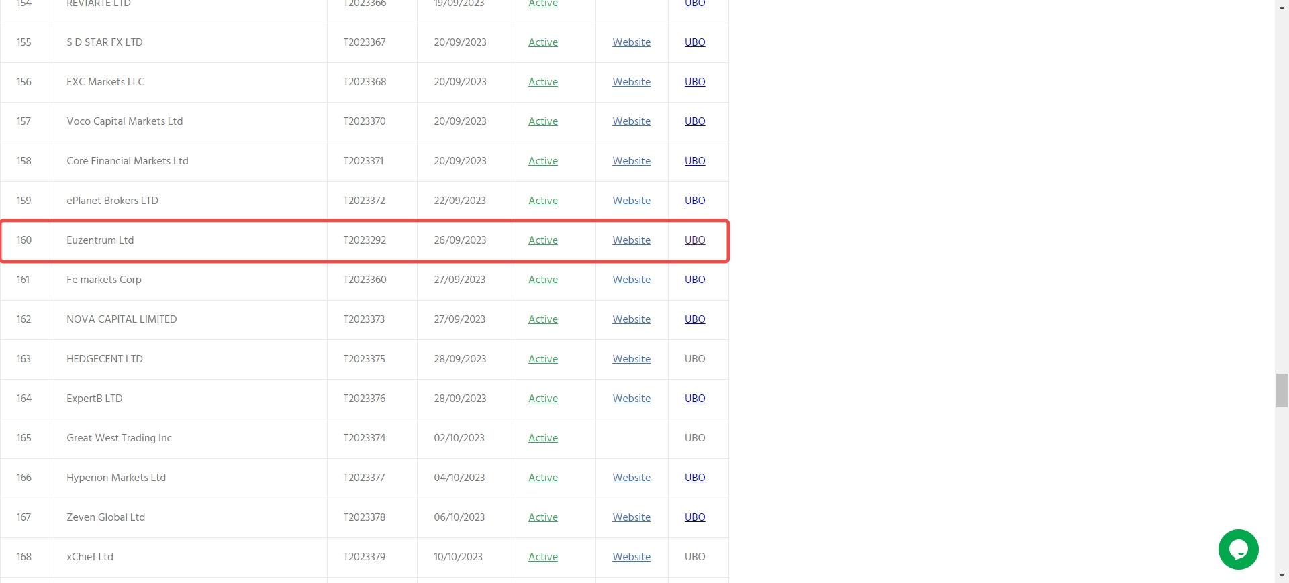Select row number 160
Viewport: 1289px width, 583px height.
click(24, 240)
